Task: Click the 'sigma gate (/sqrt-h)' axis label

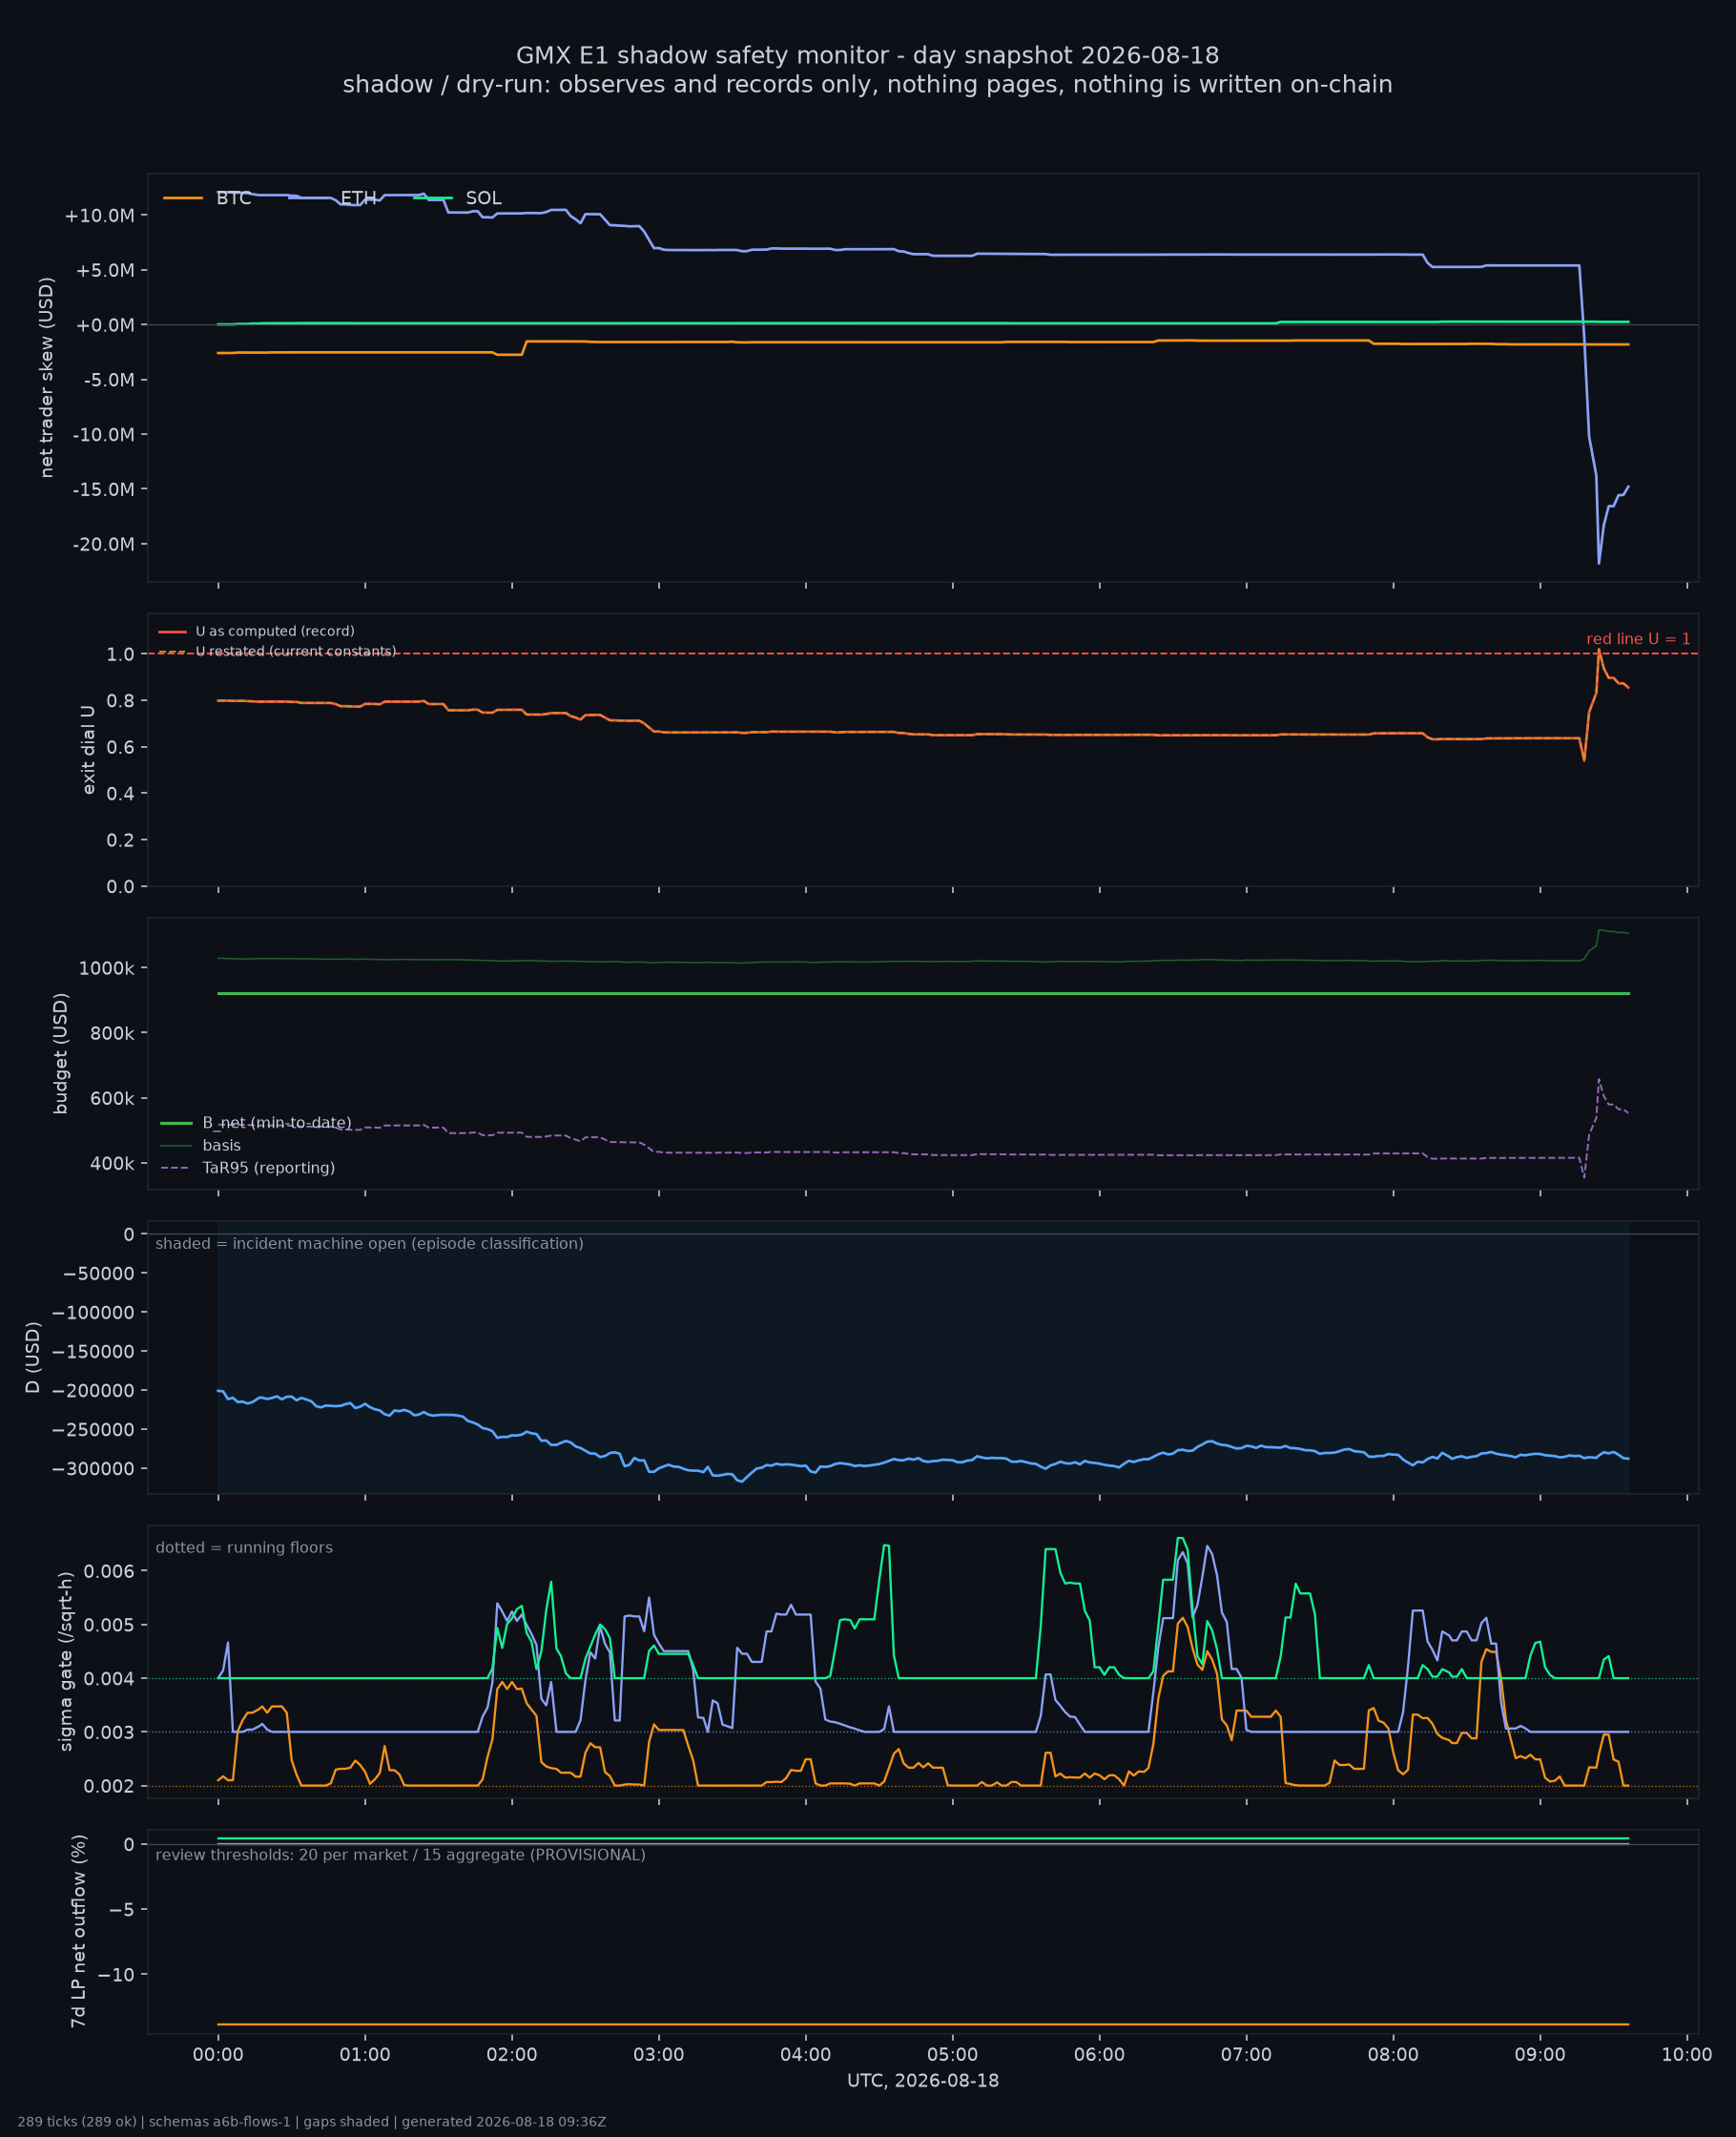Action: [x=66, y=1661]
